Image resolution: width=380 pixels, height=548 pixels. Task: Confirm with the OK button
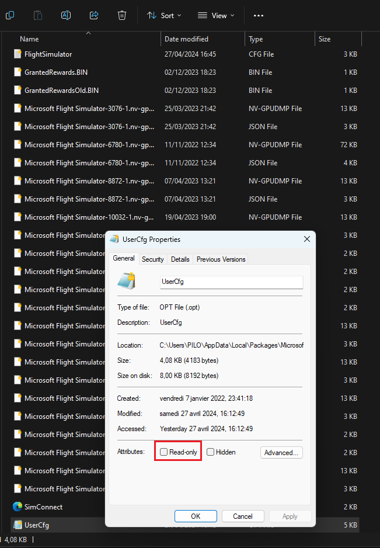tap(196, 516)
